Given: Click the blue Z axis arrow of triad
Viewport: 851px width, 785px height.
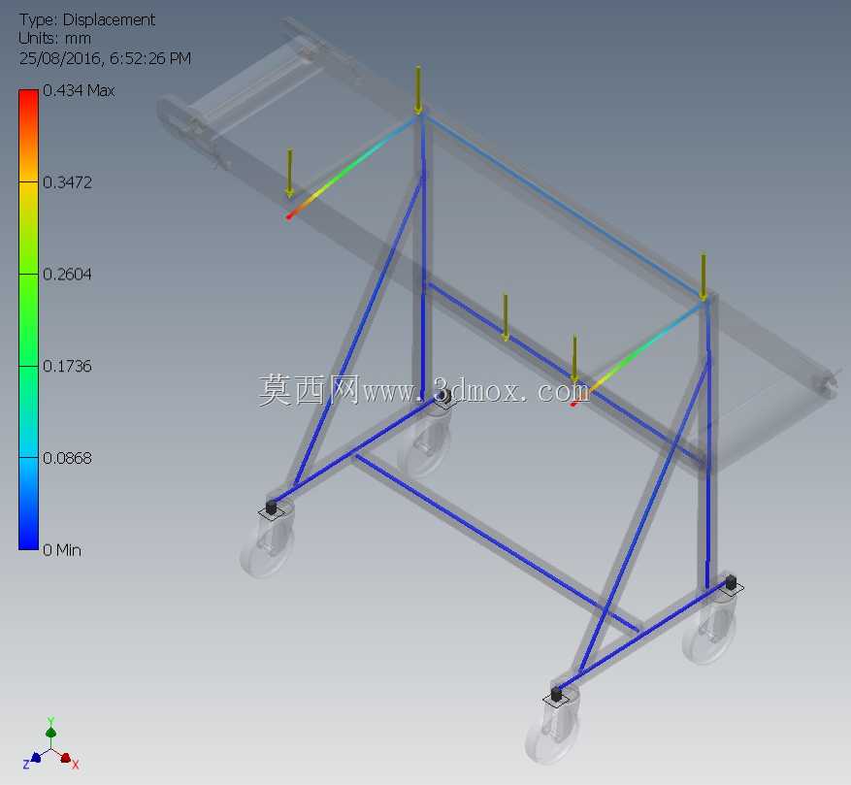Looking at the screenshot, I should coord(36,757).
